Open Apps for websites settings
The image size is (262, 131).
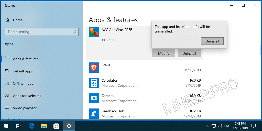point(27,96)
